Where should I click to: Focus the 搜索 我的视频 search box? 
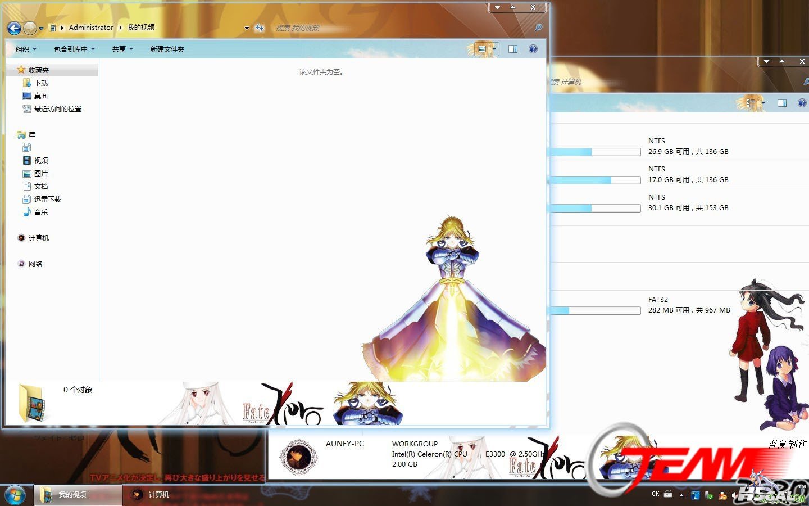click(402, 28)
